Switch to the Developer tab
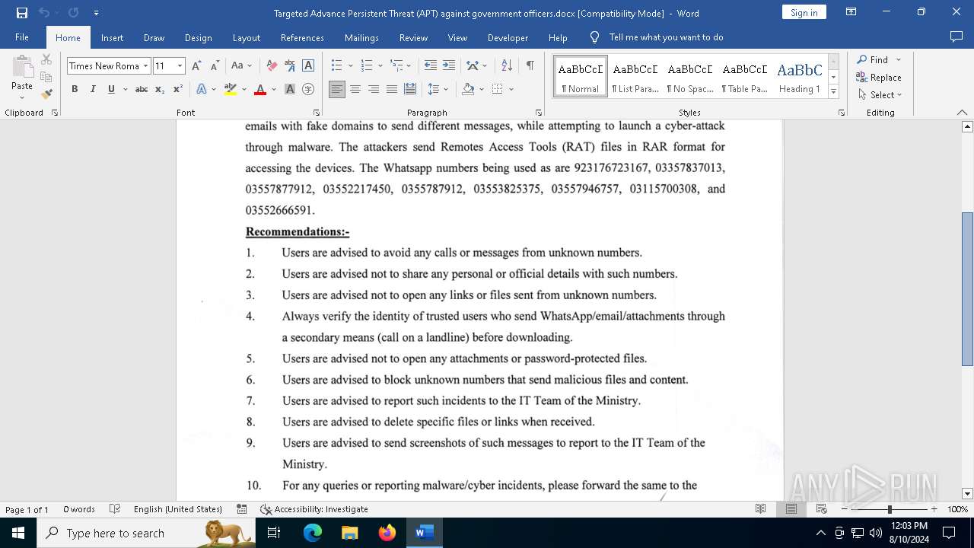974x548 pixels. (508, 37)
